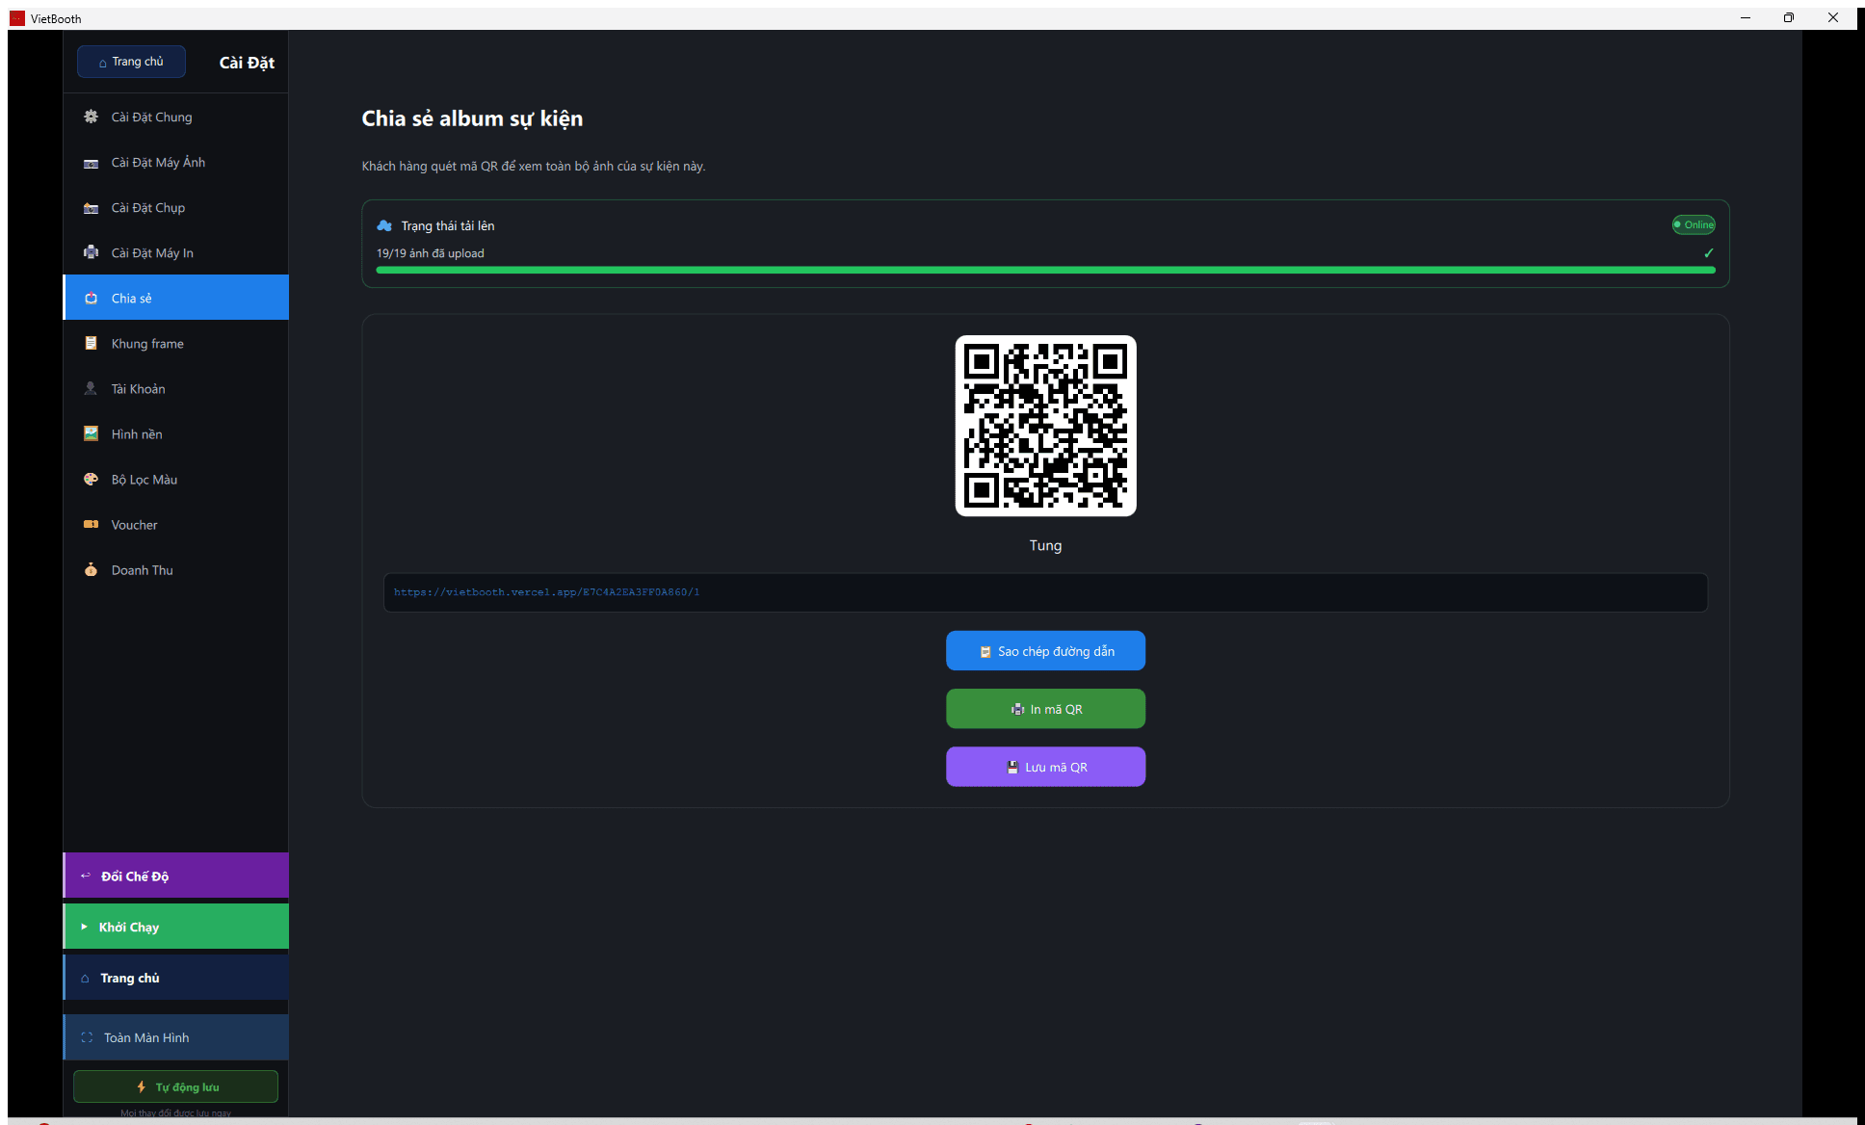
Task: Click the green upload progress bar
Action: click(x=1045, y=271)
